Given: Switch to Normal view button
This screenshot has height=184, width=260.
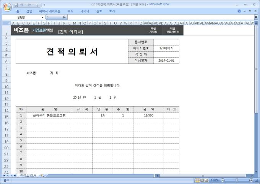Looking at the screenshot, I should pos(198,180).
